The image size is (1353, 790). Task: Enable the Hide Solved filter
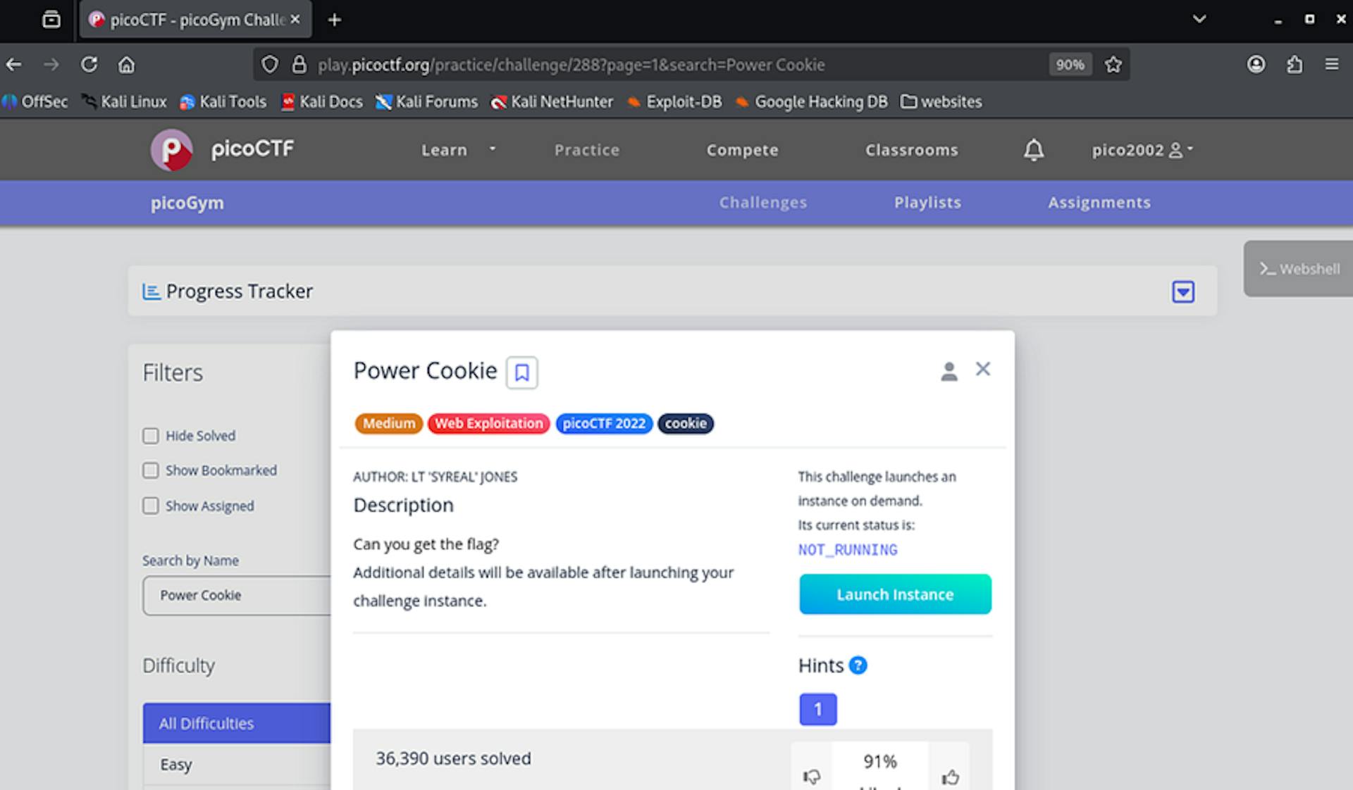click(151, 436)
